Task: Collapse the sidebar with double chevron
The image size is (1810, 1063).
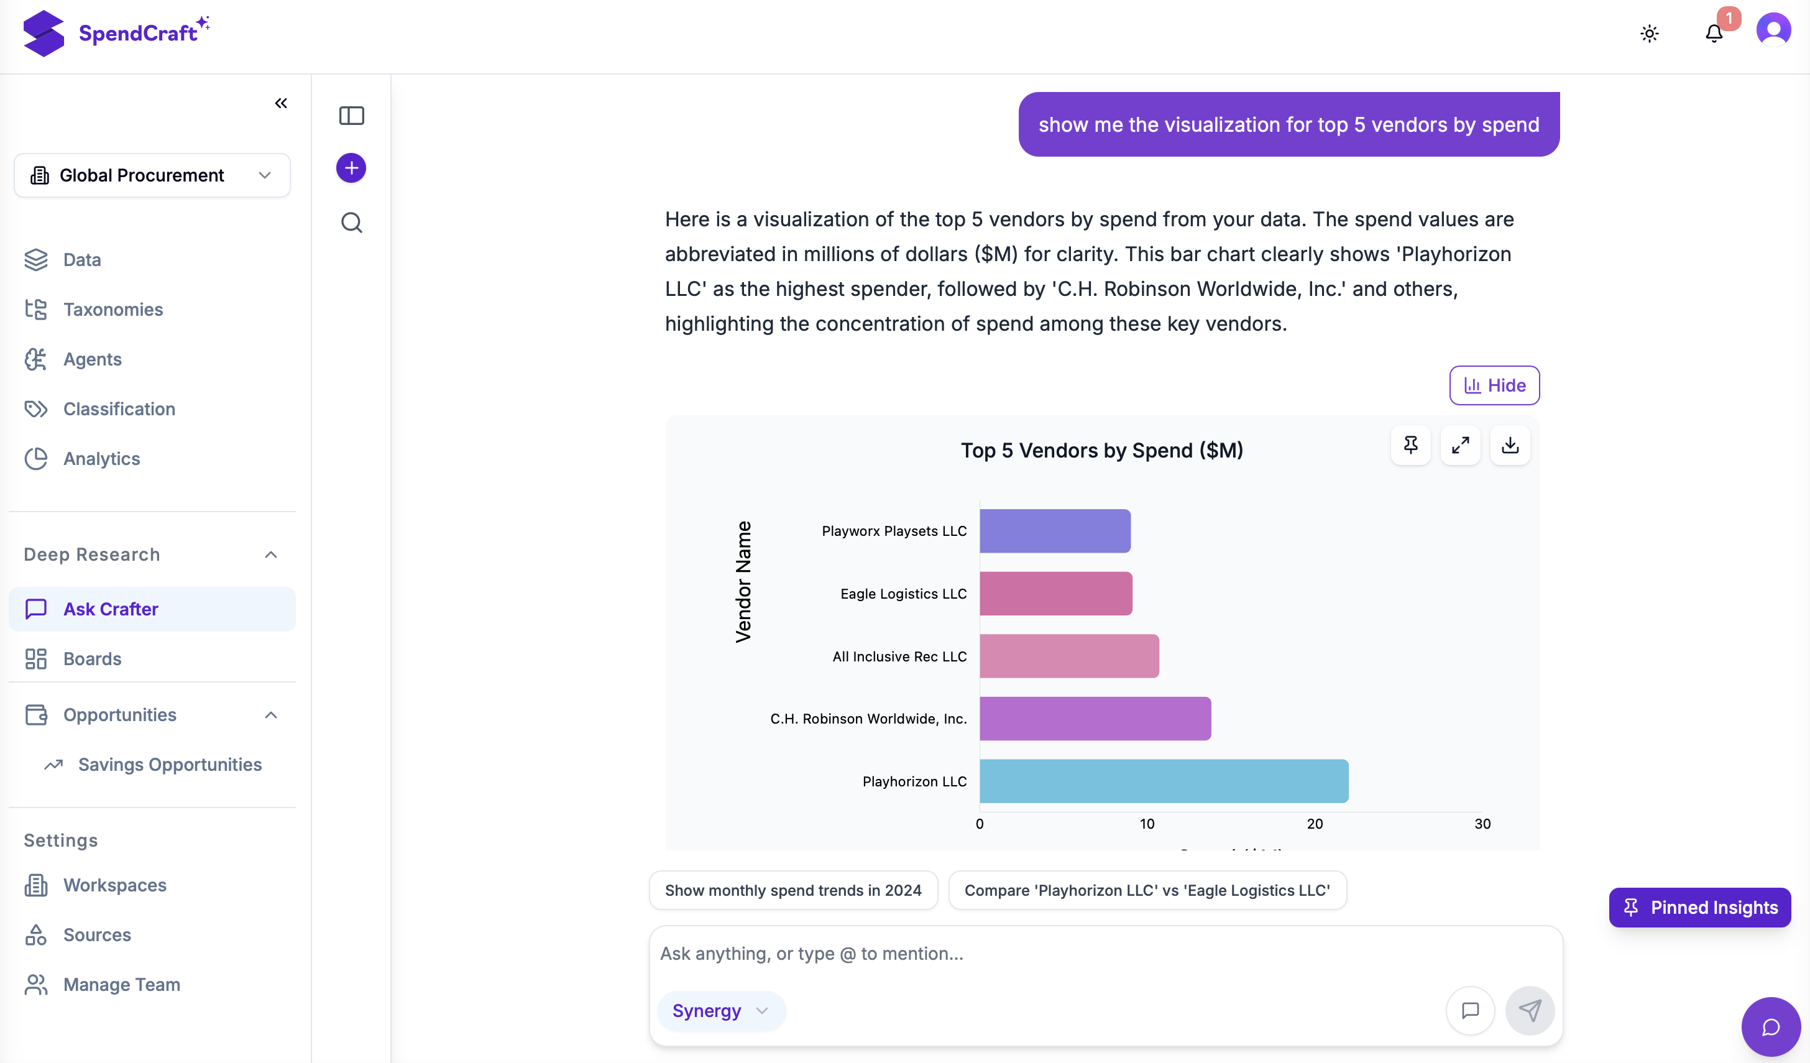Action: click(281, 103)
